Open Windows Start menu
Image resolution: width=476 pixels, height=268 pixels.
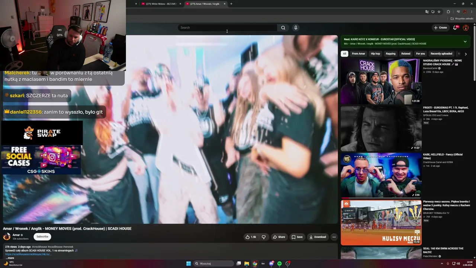pyautogui.click(x=189, y=264)
